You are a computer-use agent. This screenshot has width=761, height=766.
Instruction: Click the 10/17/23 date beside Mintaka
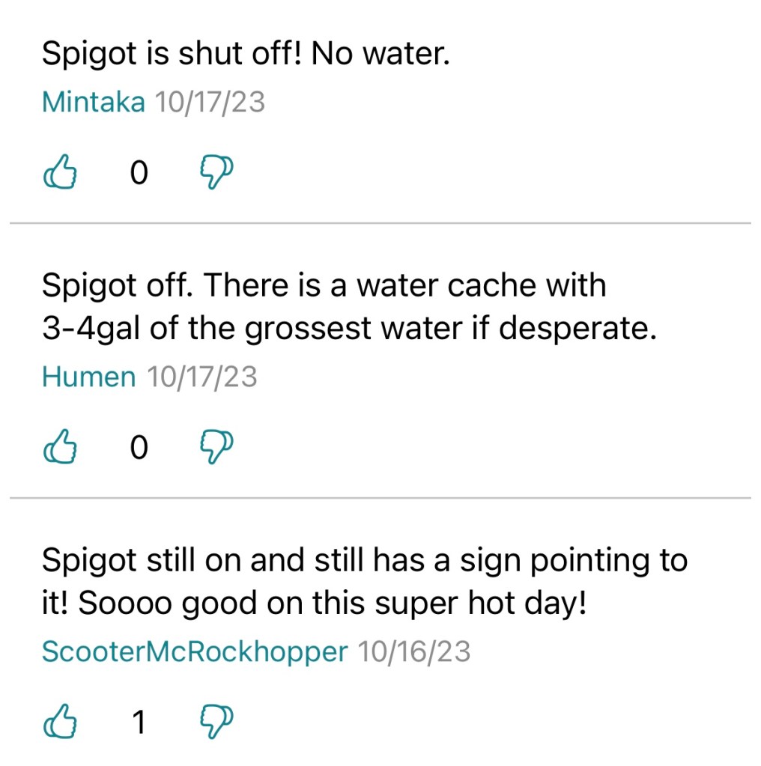[210, 101]
